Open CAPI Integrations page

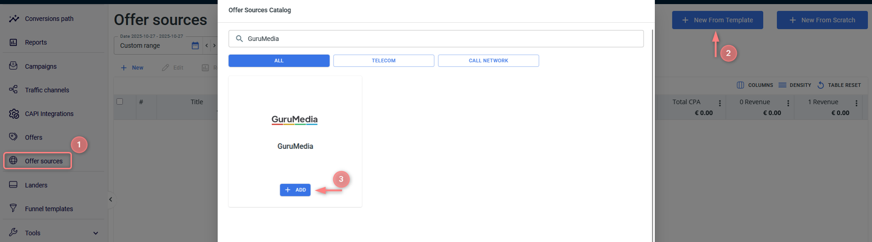tap(49, 114)
